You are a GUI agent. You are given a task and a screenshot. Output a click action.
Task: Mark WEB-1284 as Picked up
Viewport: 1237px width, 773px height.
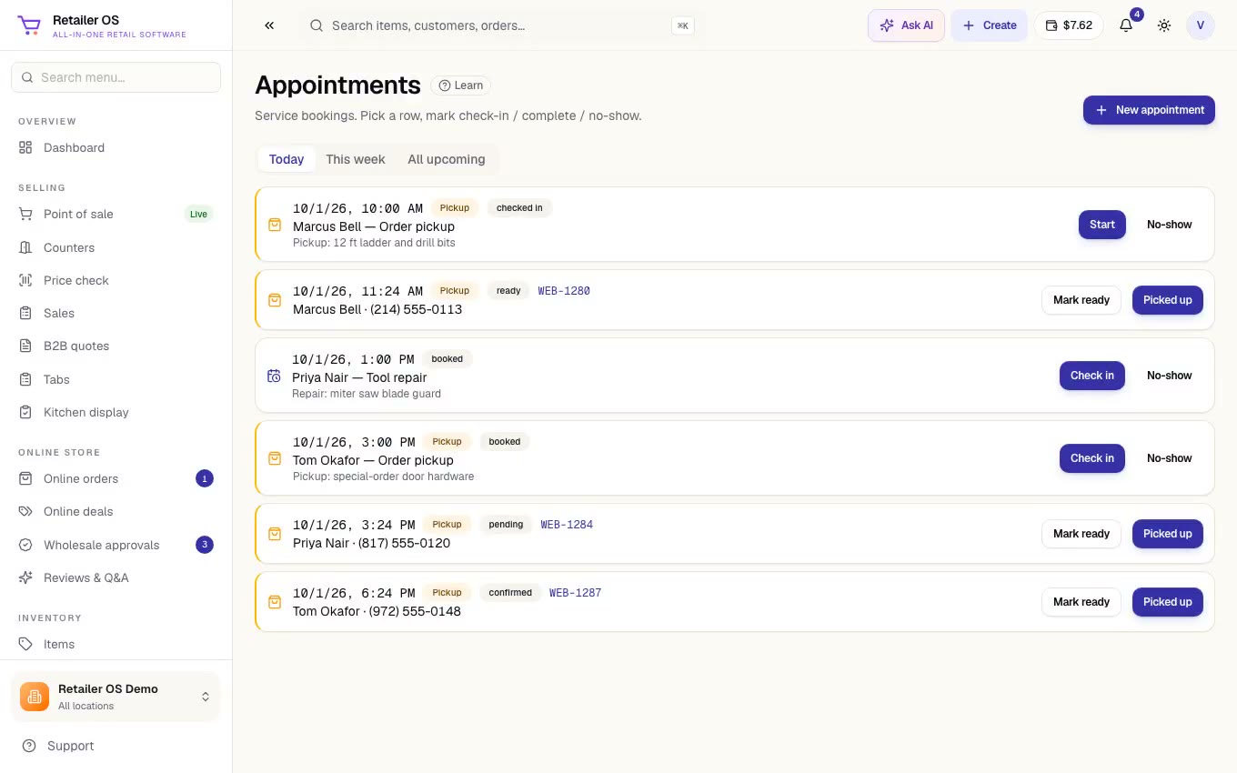[1168, 534]
